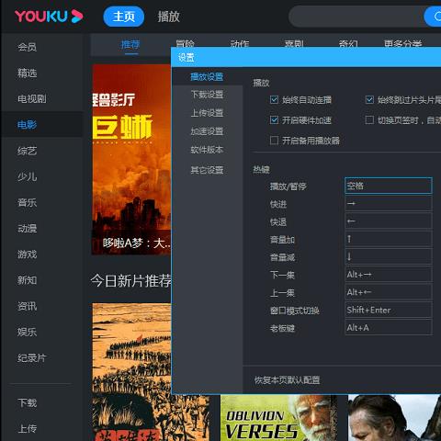441x441 pixels.
Task: Open 动漫 category
Action: click(28, 229)
